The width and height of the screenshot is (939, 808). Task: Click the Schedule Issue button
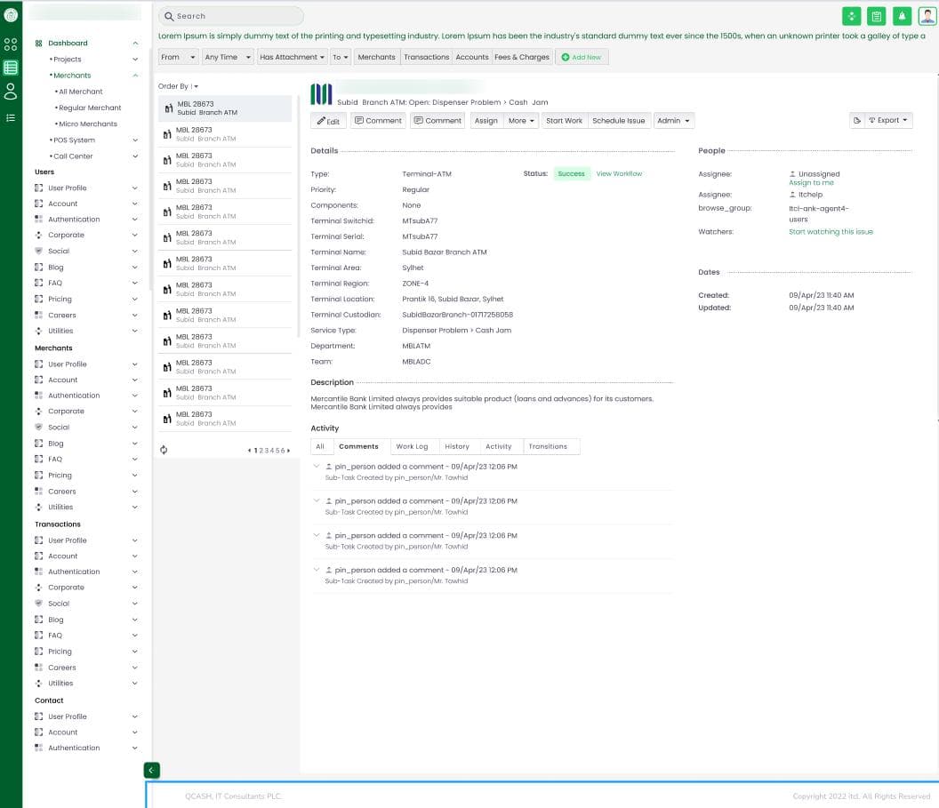pyautogui.click(x=619, y=121)
